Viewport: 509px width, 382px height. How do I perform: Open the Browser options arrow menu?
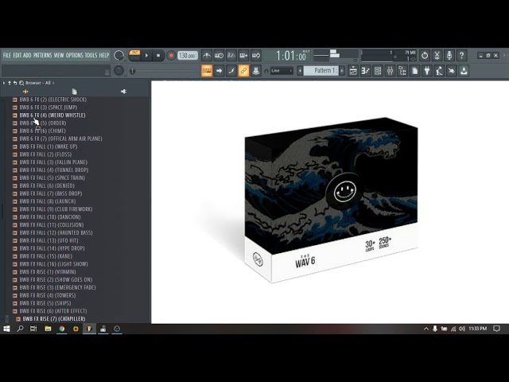pos(4,83)
